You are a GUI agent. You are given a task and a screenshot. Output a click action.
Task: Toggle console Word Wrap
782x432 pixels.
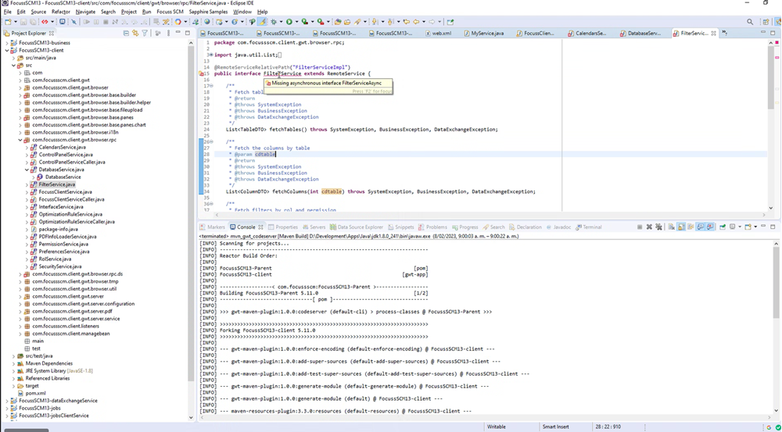[x=691, y=227]
